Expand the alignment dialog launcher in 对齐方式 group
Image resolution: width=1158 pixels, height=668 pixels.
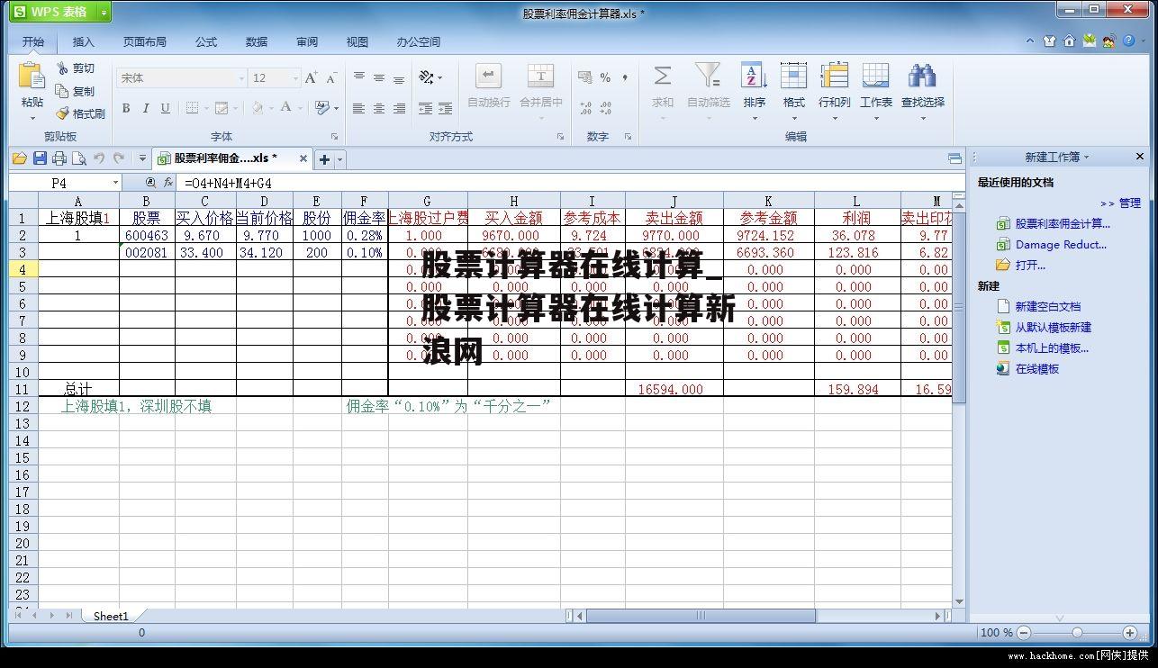click(x=560, y=137)
